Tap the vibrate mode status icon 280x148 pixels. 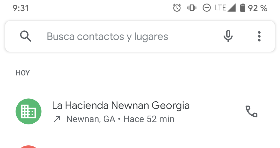[192, 8]
